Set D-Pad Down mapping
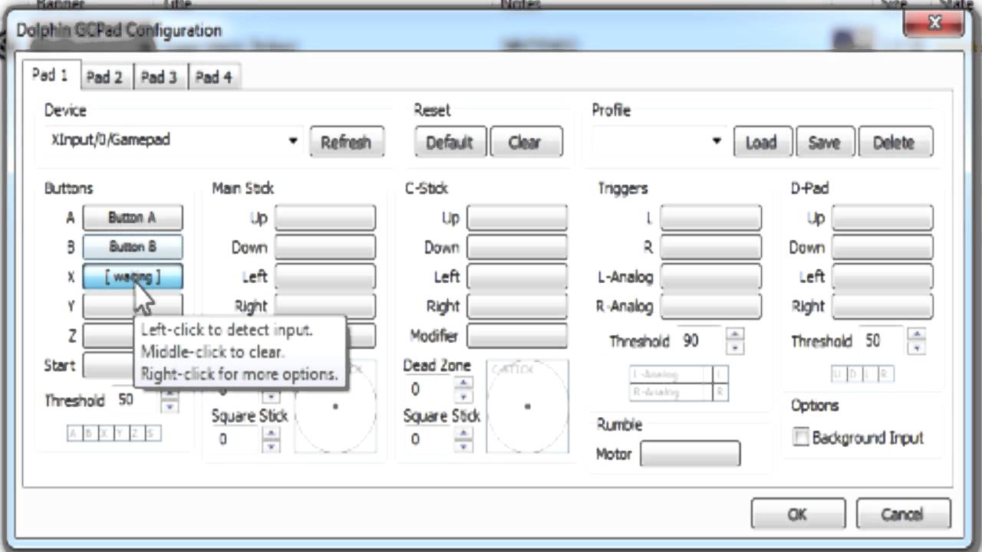This screenshot has height=552, width=982. (x=882, y=247)
